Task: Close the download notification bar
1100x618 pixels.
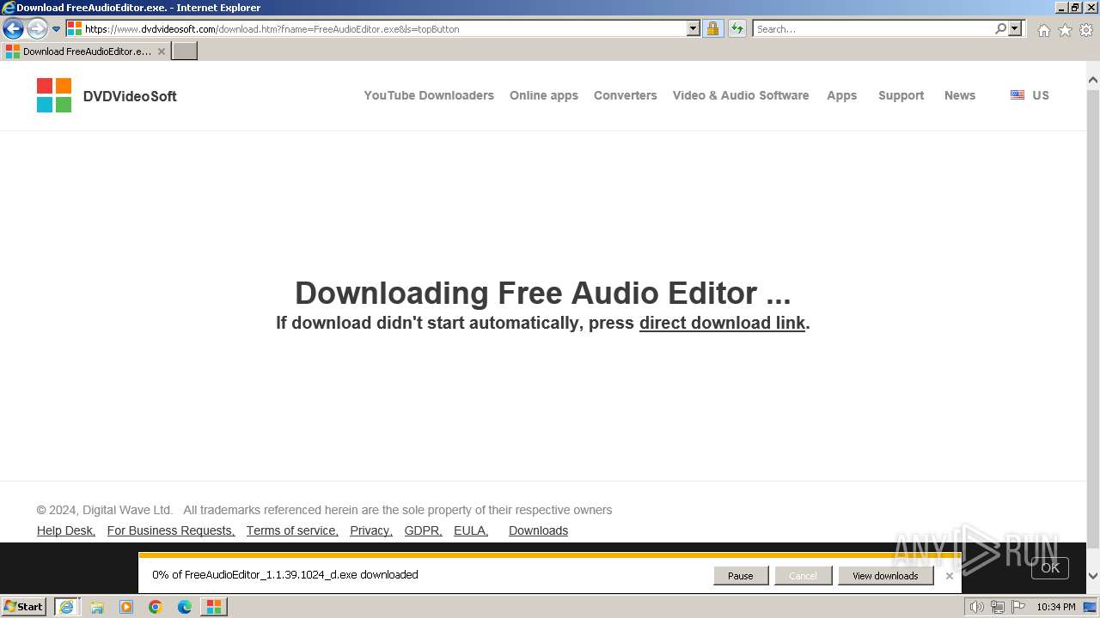Action: [x=950, y=576]
